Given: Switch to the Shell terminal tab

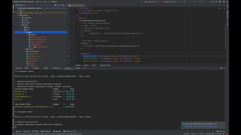Looking at the screenshot, I should coord(26,68).
